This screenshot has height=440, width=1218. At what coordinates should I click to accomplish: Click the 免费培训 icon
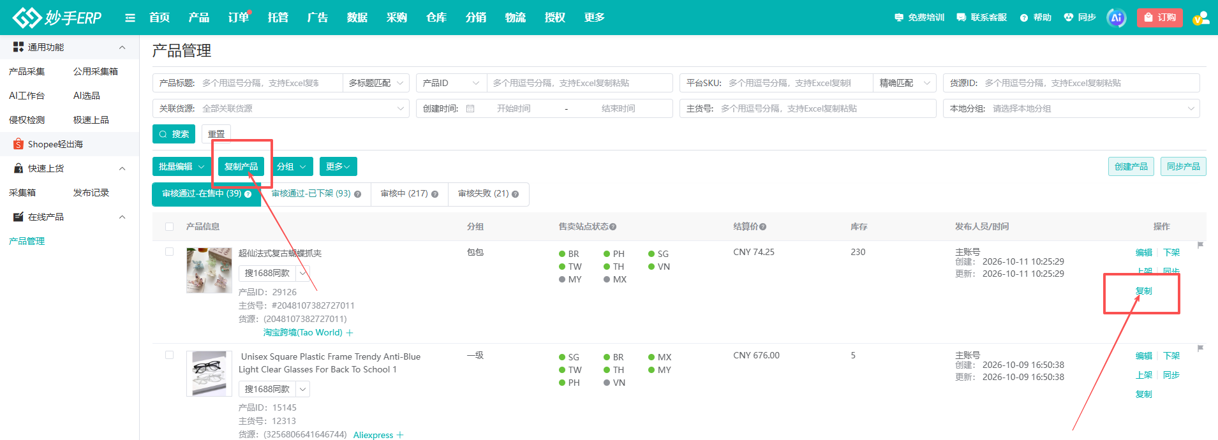tap(898, 18)
